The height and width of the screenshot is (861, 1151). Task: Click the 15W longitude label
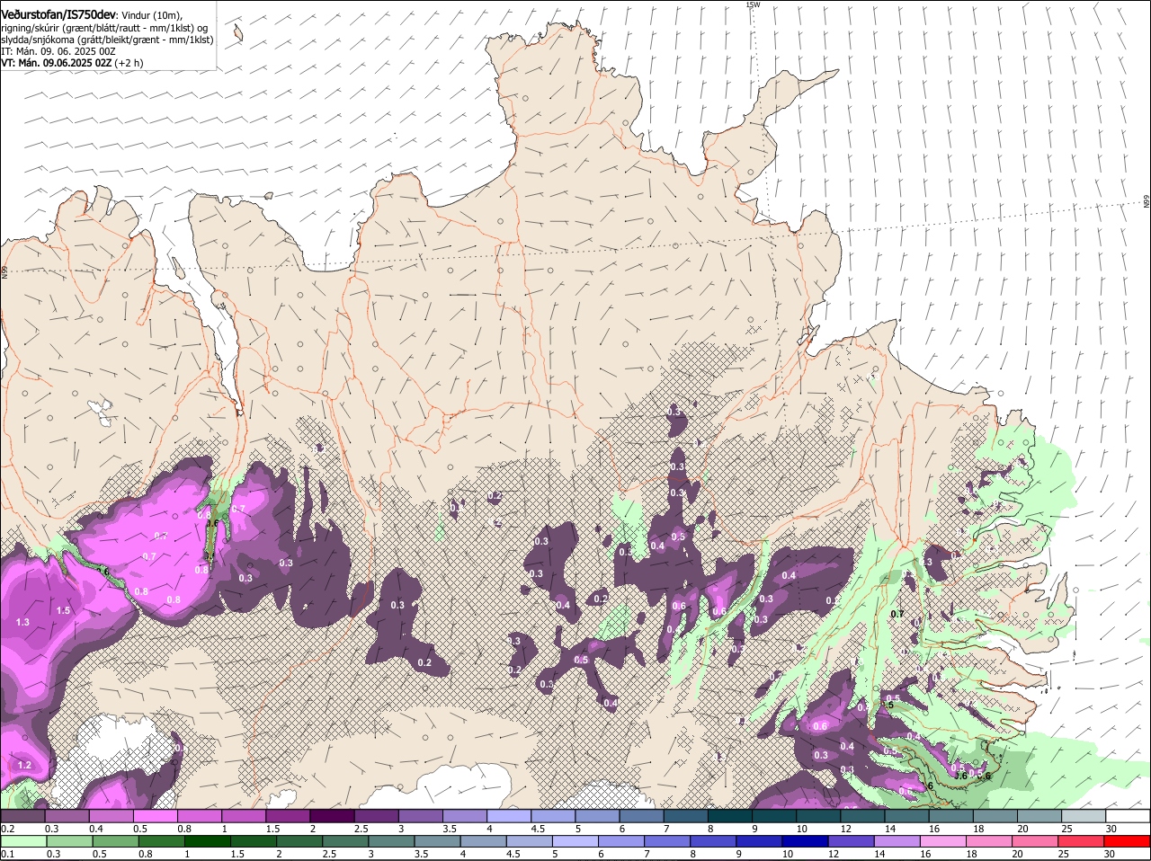pyautogui.click(x=753, y=4)
